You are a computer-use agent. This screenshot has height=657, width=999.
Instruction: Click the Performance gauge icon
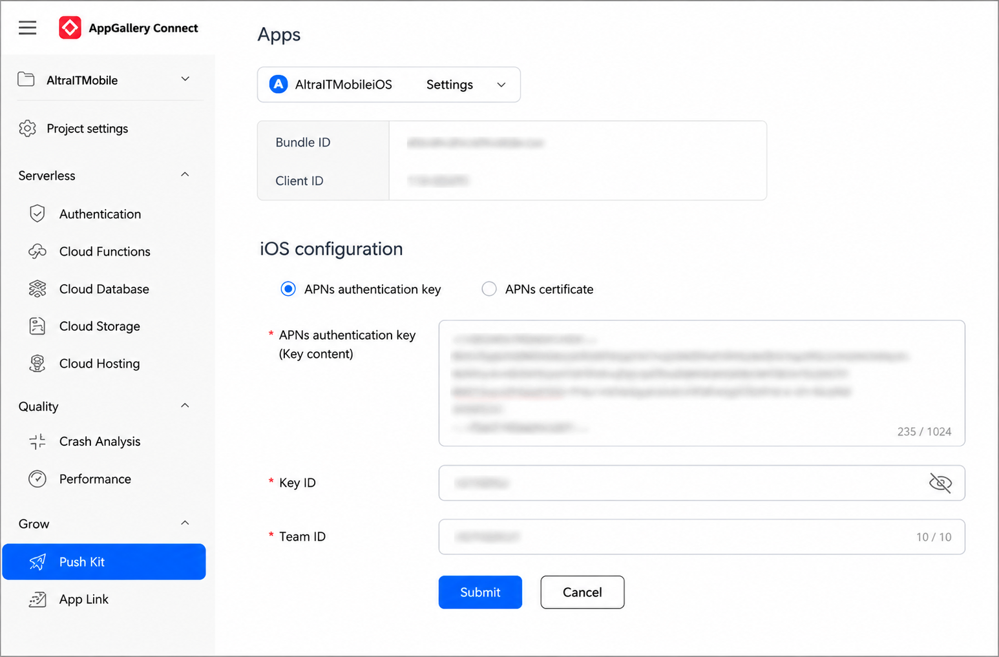click(x=37, y=479)
